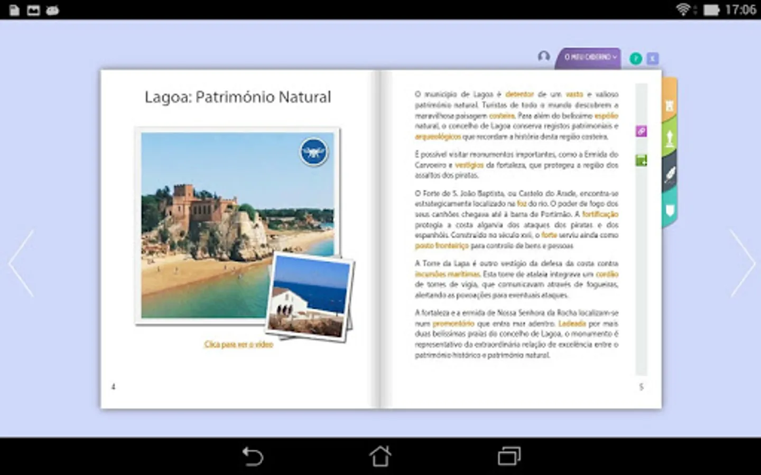This screenshot has height=475, width=761.
Task: Tap the highlighted word 'arqueológicos'
Action: 438,137
